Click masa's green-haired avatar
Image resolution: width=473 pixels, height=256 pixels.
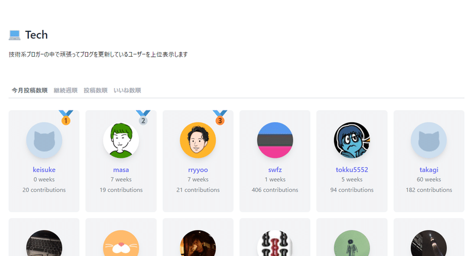tap(121, 140)
